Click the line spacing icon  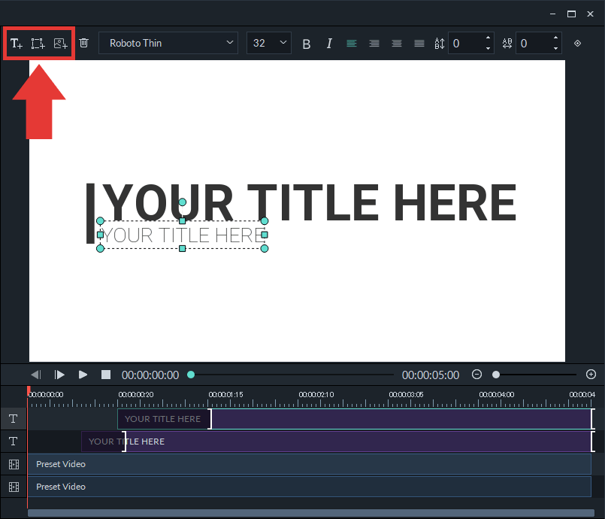(x=440, y=44)
